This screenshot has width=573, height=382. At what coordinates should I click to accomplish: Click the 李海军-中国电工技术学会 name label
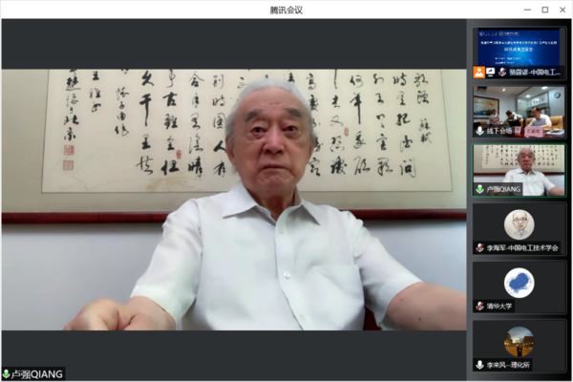[525, 247]
